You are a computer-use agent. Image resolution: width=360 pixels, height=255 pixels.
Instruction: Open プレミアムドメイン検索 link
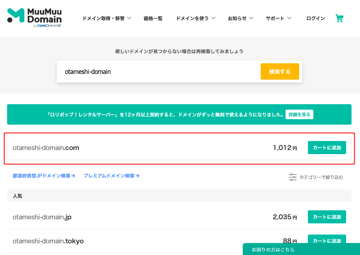(111, 176)
